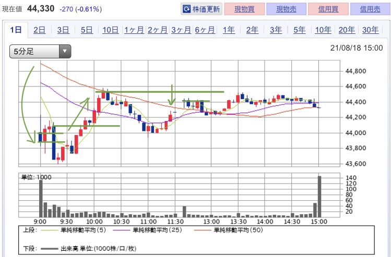Switch to the 20年 chart tab
The width and height of the screenshot is (391, 257).
(x=347, y=30)
